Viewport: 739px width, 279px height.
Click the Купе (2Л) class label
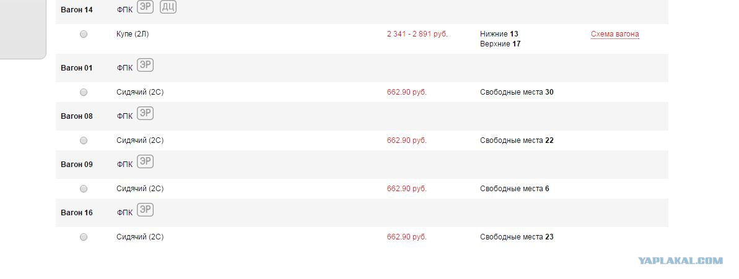click(133, 34)
